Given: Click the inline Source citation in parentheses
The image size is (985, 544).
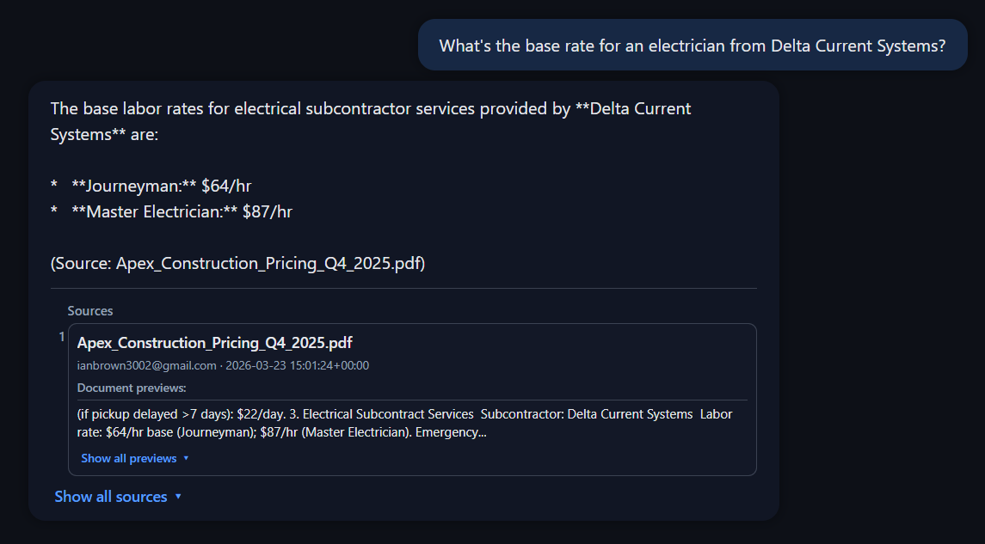Looking at the screenshot, I should (237, 263).
